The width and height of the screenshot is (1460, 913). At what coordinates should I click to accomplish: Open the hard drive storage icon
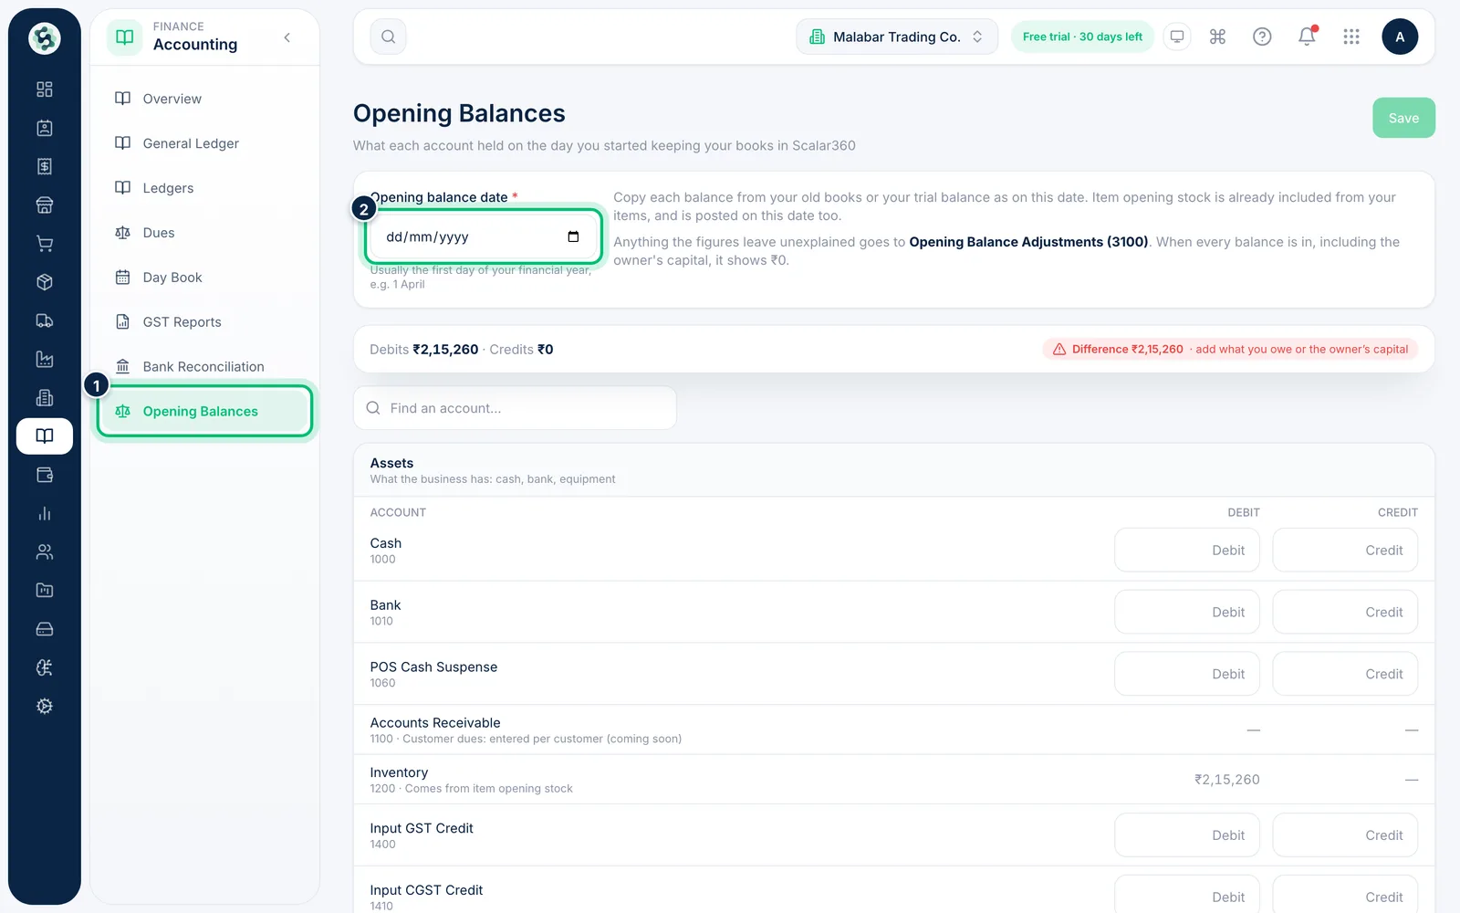click(x=44, y=629)
